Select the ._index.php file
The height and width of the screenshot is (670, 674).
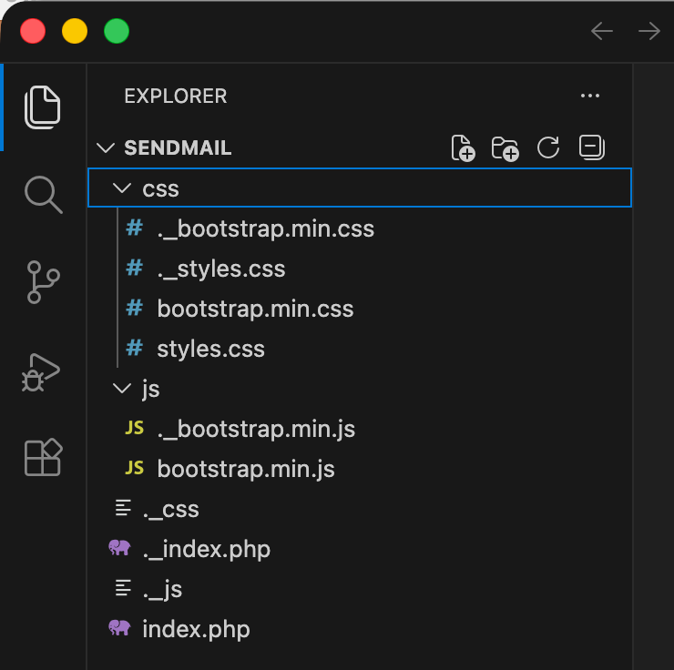pyautogui.click(x=206, y=549)
